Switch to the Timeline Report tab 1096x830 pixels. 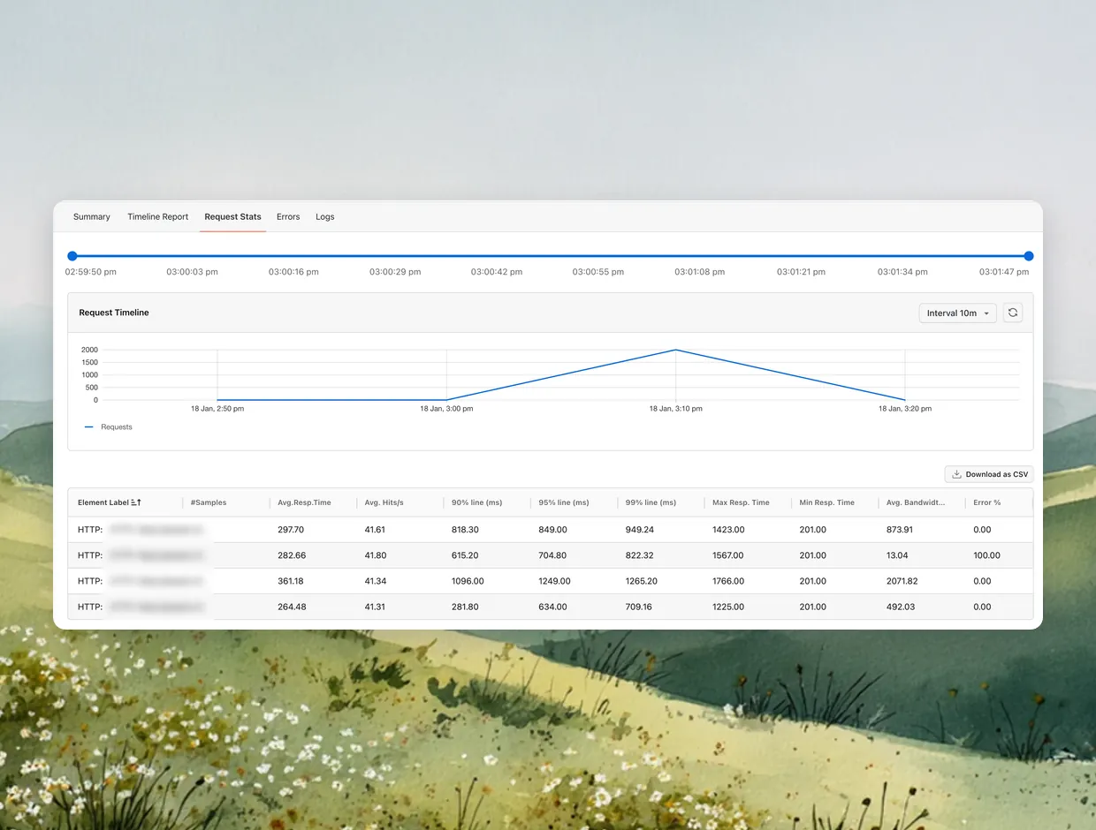tap(157, 216)
